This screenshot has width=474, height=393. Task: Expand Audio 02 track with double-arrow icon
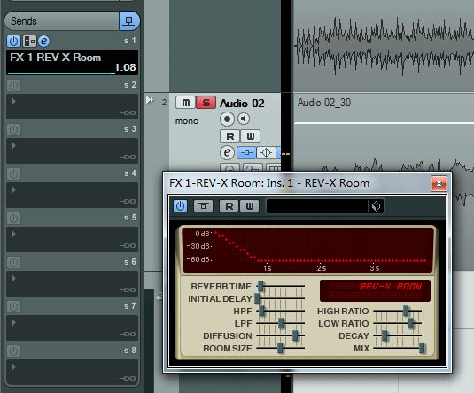click(150, 100)
